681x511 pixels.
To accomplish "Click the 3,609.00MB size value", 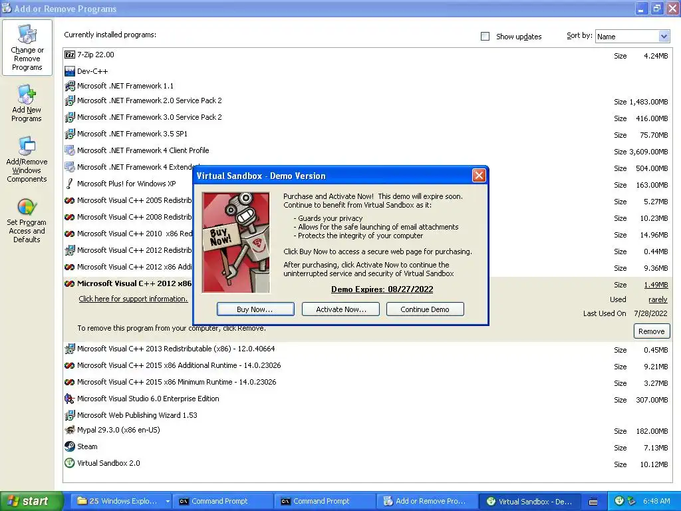I will 648,152.
